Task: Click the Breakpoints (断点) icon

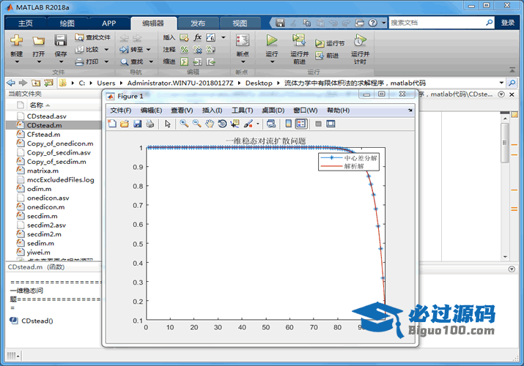Action: (x=243, y=40)
